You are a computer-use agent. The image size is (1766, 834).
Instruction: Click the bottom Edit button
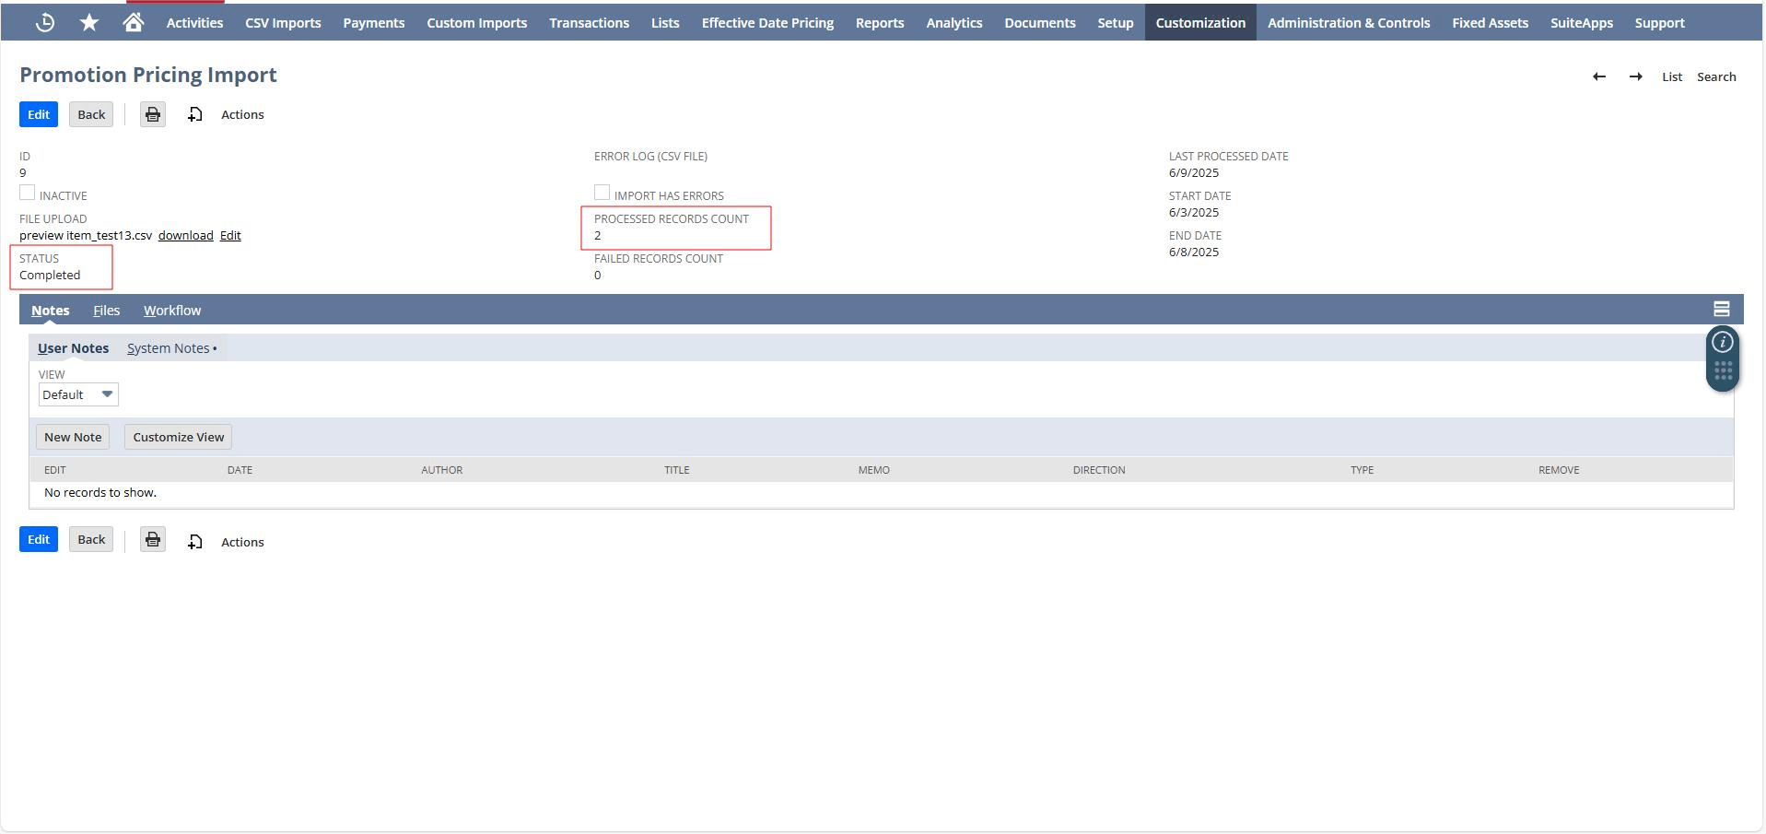coord(39,539)
